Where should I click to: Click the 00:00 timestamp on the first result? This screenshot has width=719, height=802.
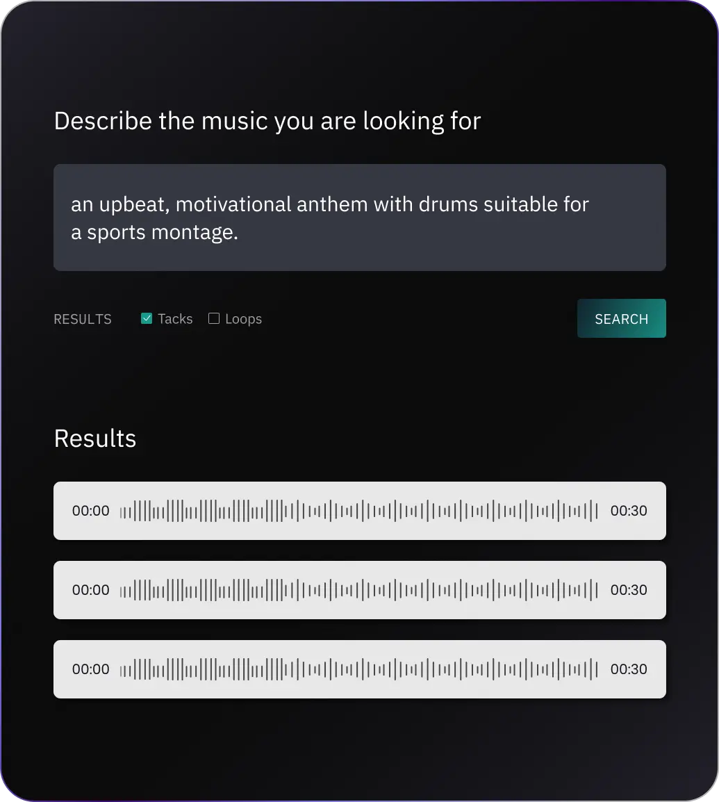(x=90, y=511)
